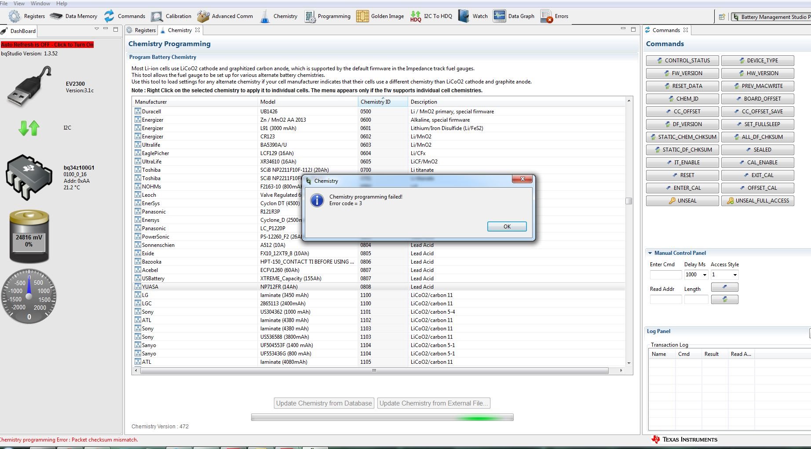
Task: Click the chemistry table horizontal scrollbar
Action: pyautogui.click(x=374, y=371)
